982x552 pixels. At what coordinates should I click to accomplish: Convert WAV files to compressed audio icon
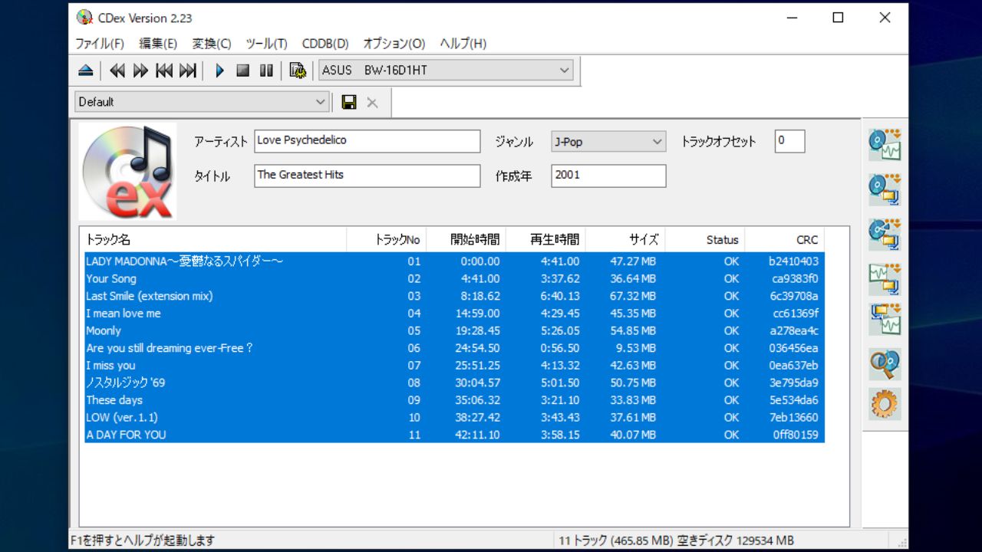click(x=885, y=278)
